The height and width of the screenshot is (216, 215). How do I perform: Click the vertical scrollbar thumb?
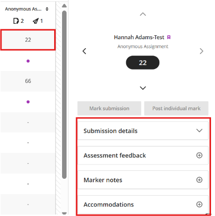(x=64, y=95)
